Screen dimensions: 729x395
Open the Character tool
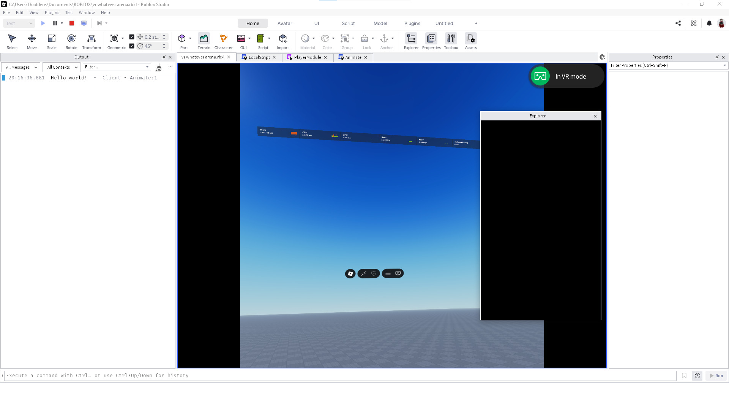[x=224, y=41]
